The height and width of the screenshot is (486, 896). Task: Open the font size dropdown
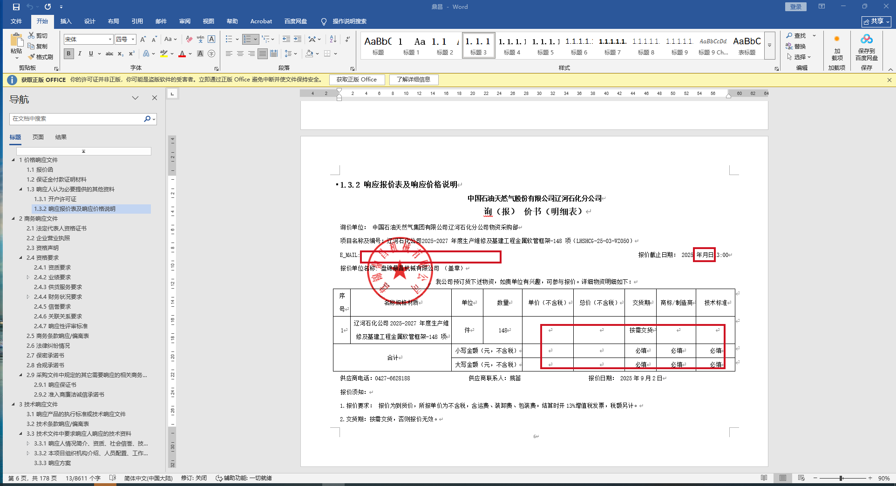(133, 40)
